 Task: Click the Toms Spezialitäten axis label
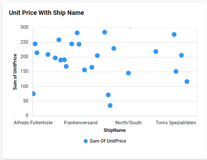(176, 123)
